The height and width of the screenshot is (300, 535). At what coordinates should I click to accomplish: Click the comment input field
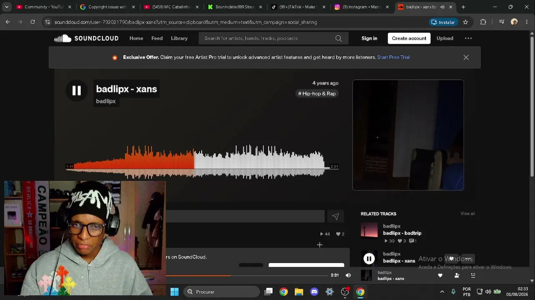point(245,216)
